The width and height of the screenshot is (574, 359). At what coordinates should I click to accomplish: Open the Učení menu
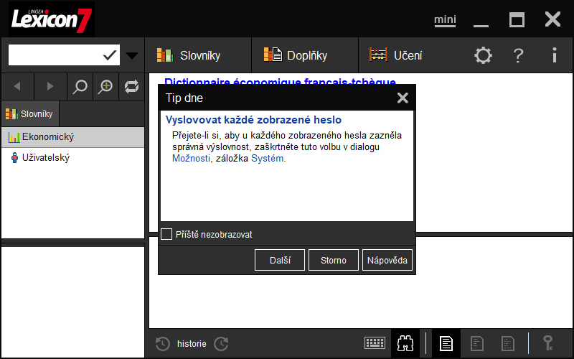click(x=396, y=55)
